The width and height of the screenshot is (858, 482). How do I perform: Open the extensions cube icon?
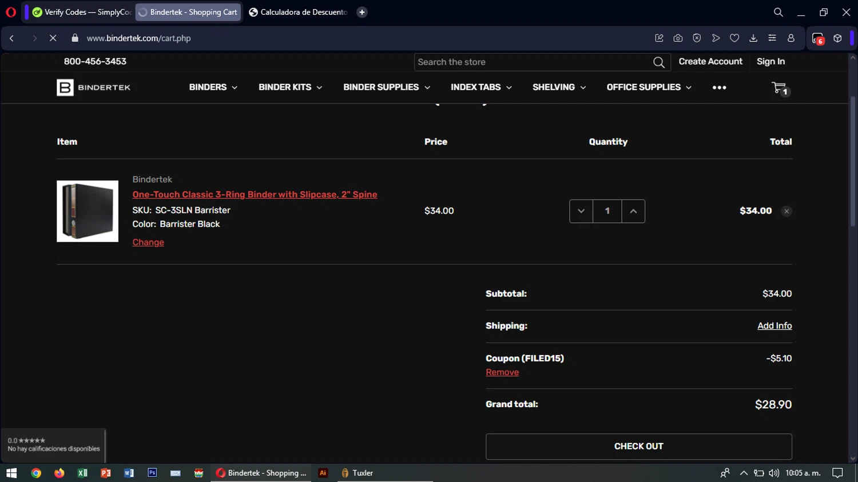(x=837, y=38)
